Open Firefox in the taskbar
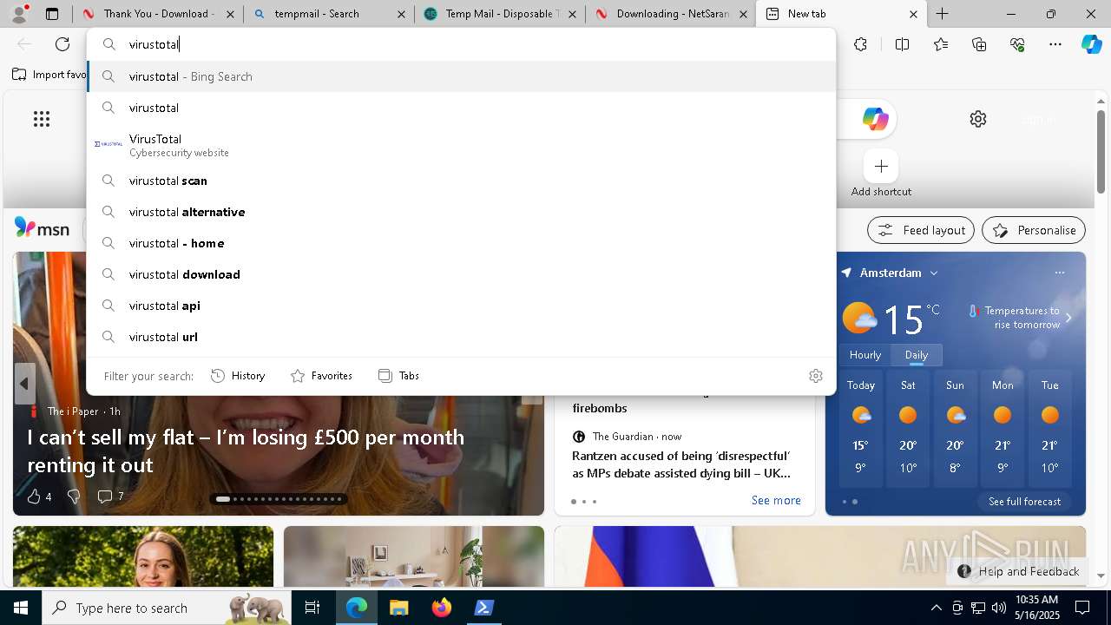This screenshot has width=1111, height=625. click(441, 608)
